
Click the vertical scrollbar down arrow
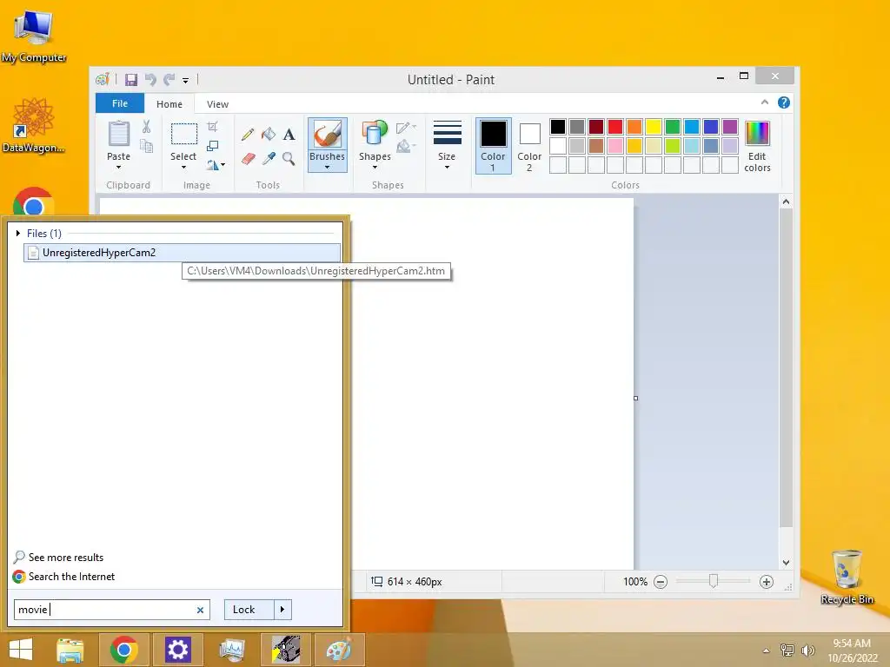pos(786,563)
